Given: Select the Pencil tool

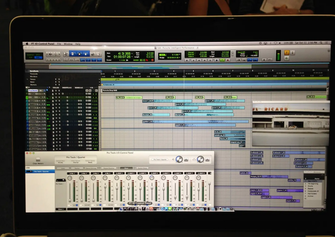Looking at the screenshot, I should click(x=99, y=54).
